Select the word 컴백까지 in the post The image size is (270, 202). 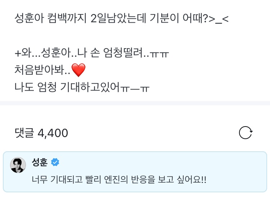coord(67,18)
